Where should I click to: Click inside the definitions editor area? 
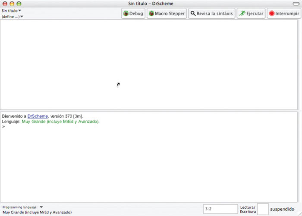(149, 65)
